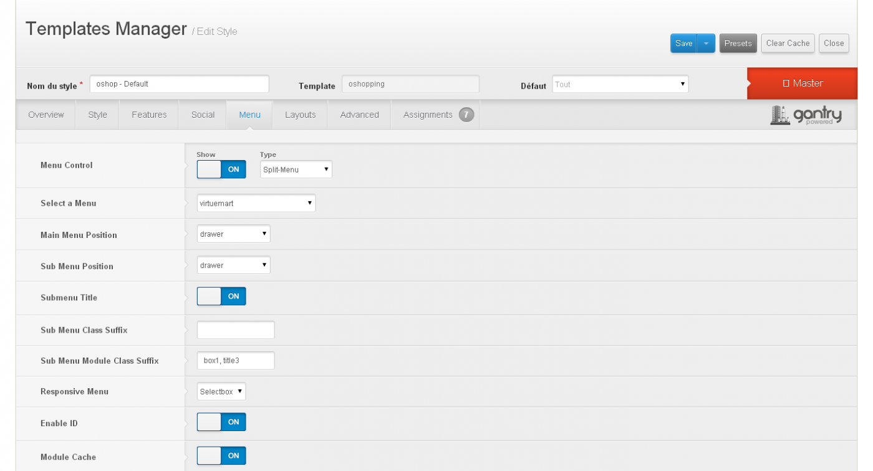
Task: Switch off the Module Cache toggle
Action: coord(221,456)
